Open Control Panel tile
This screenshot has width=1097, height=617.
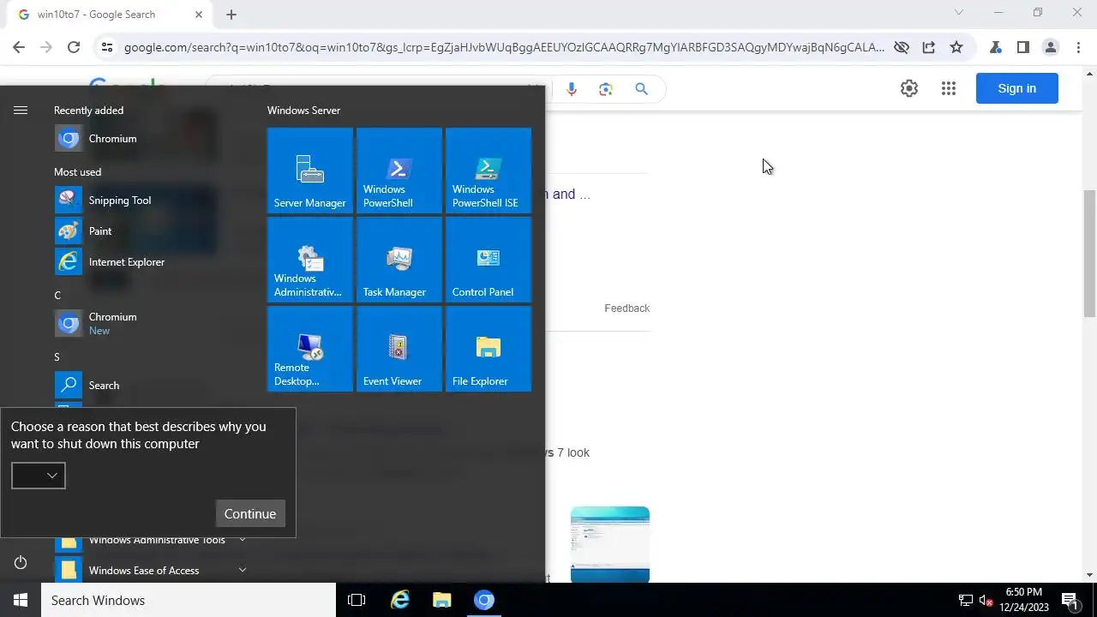point(488,260)
